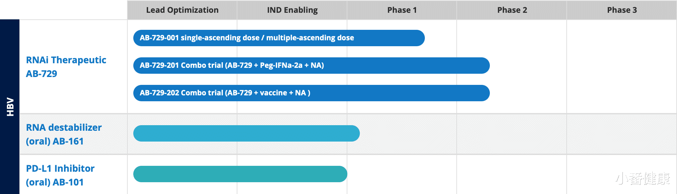Screen dimensions: 677x194
Task: Click the empty Phase 2 cell for AB-161
Action: (x=512, y=134)
